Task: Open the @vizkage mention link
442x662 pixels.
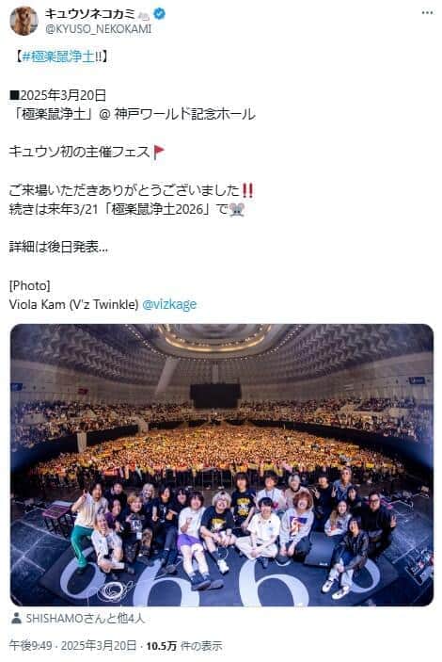Action: tap(169, 304)
